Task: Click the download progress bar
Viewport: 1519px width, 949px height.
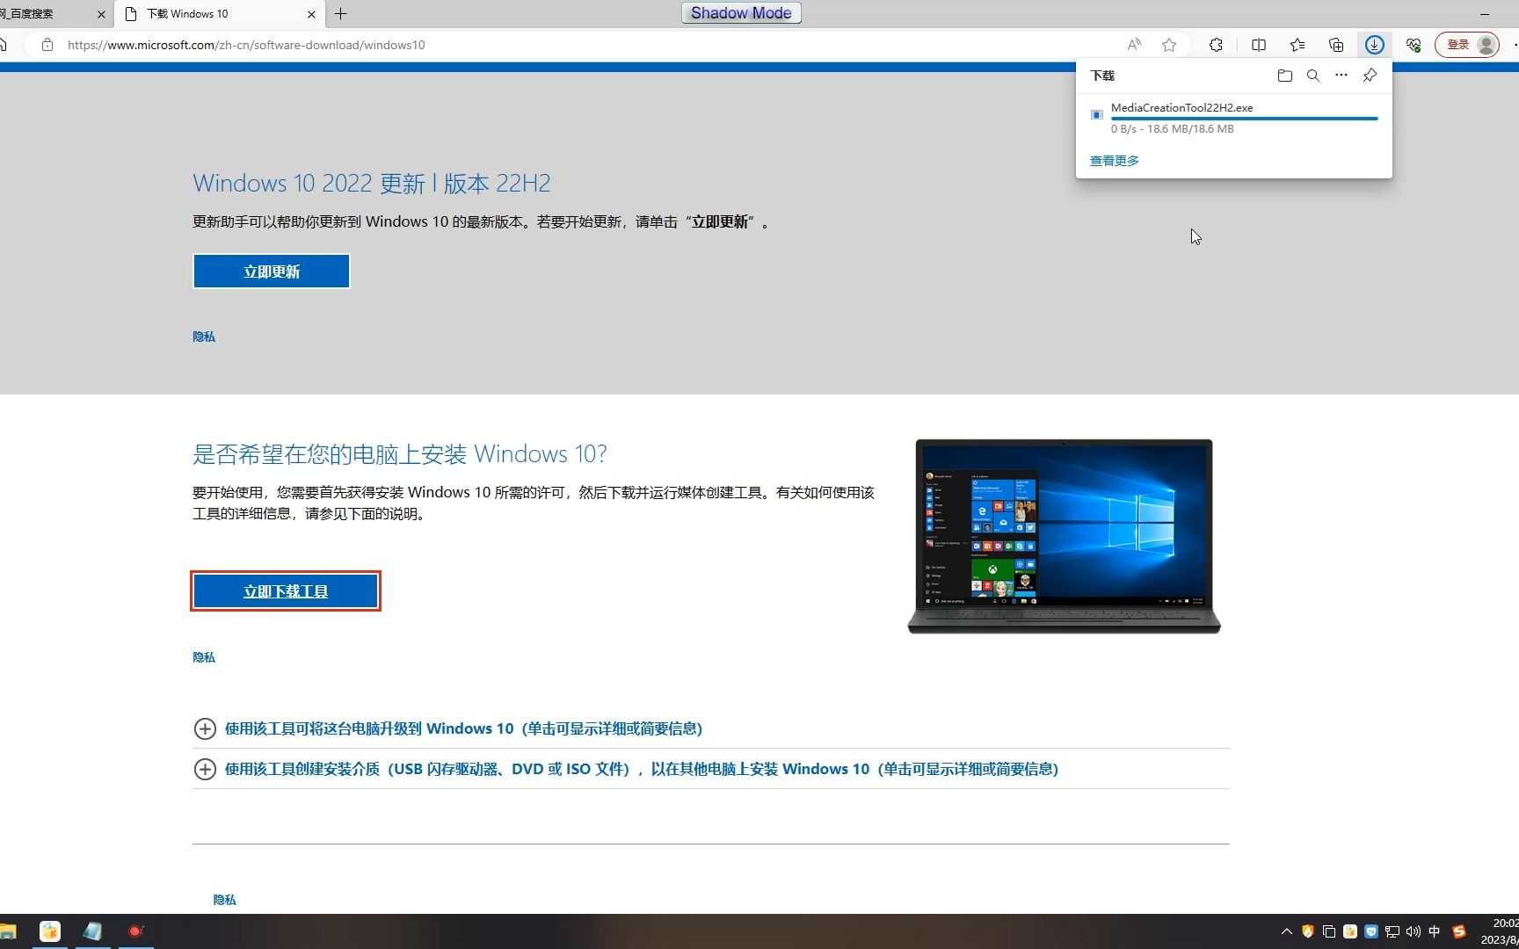Action: pyautogui.click(x=1244, y=119)
